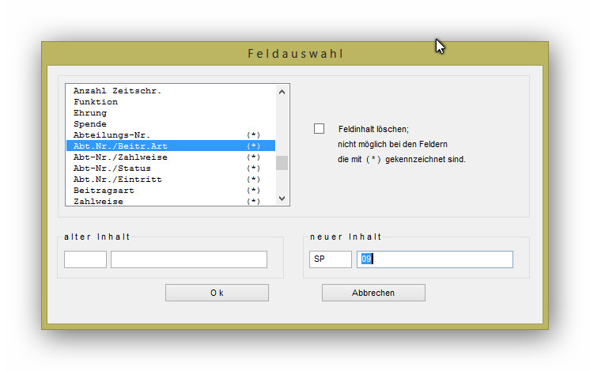Click the list scrollbar thumb

click(282, 163)
